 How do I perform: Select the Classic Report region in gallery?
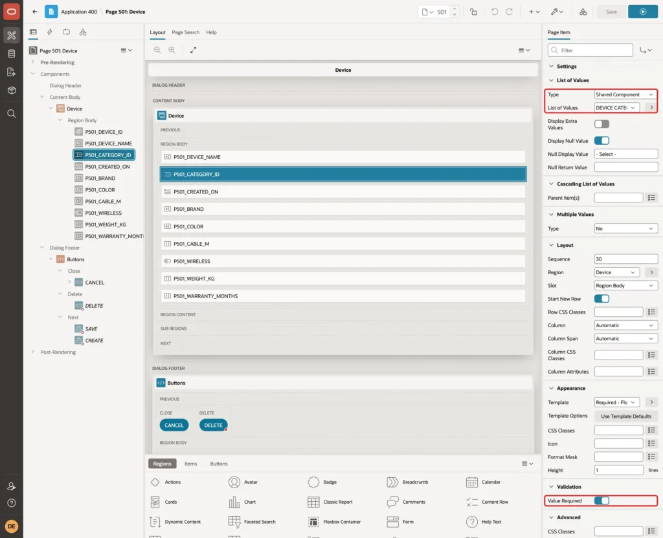pyautogui.click(x=330, y=502)
